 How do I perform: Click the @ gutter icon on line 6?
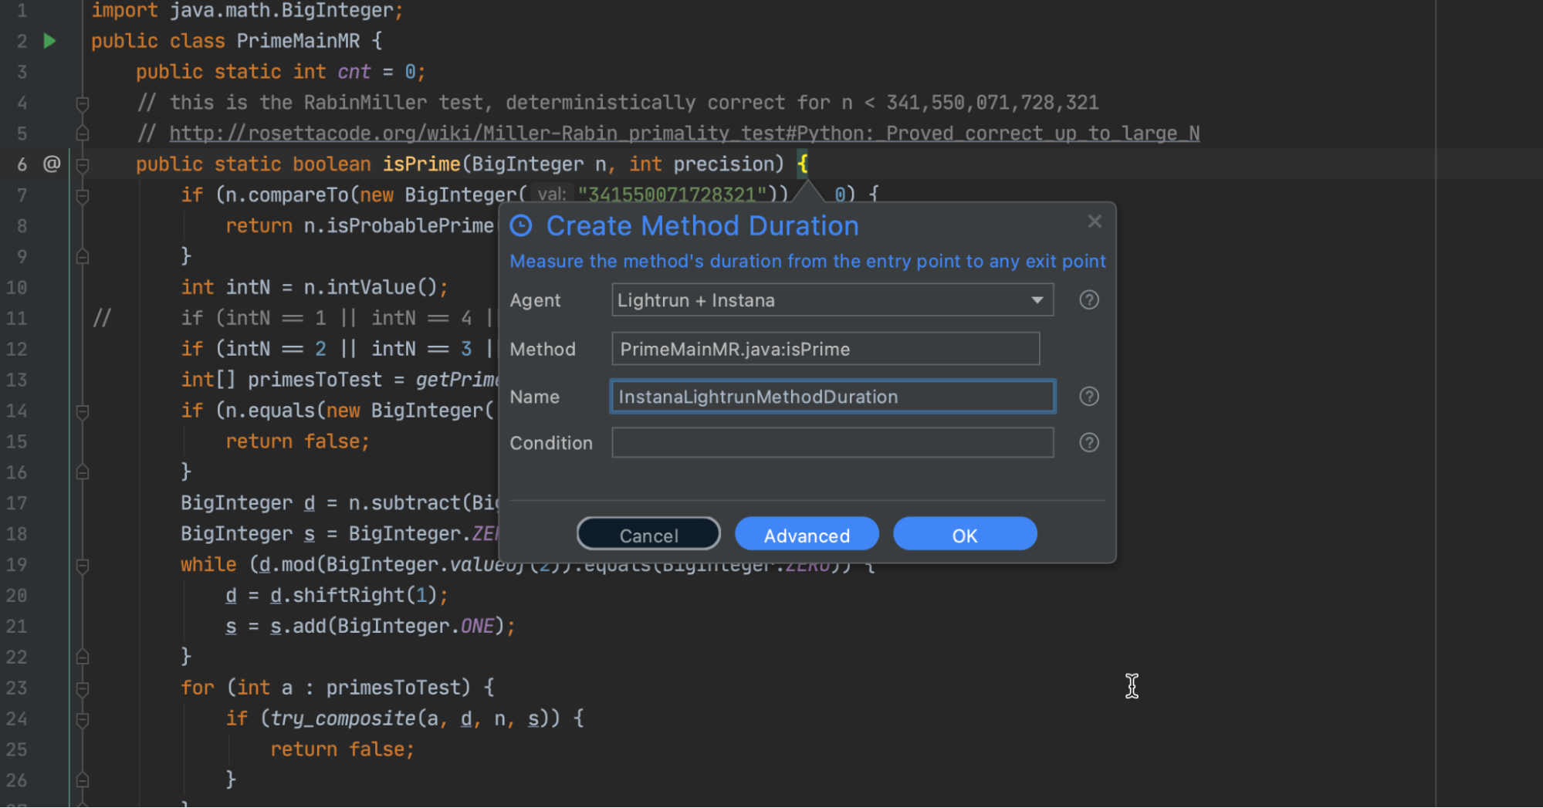point(52,164)
